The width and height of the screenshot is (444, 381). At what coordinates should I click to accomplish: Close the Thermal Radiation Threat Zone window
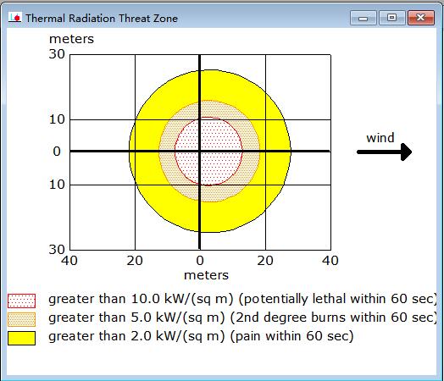421,18
